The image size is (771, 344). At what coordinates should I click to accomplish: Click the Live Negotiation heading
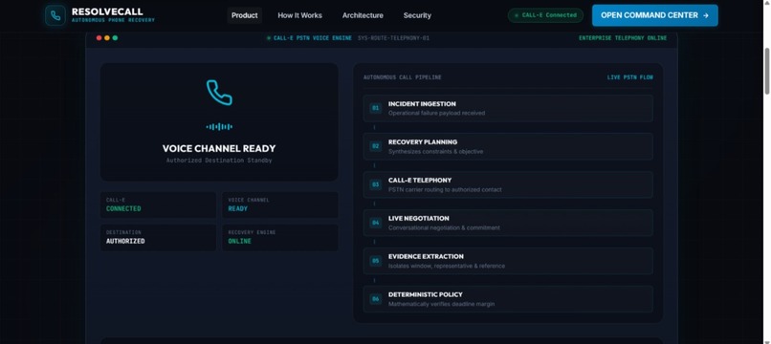(418, 218)
